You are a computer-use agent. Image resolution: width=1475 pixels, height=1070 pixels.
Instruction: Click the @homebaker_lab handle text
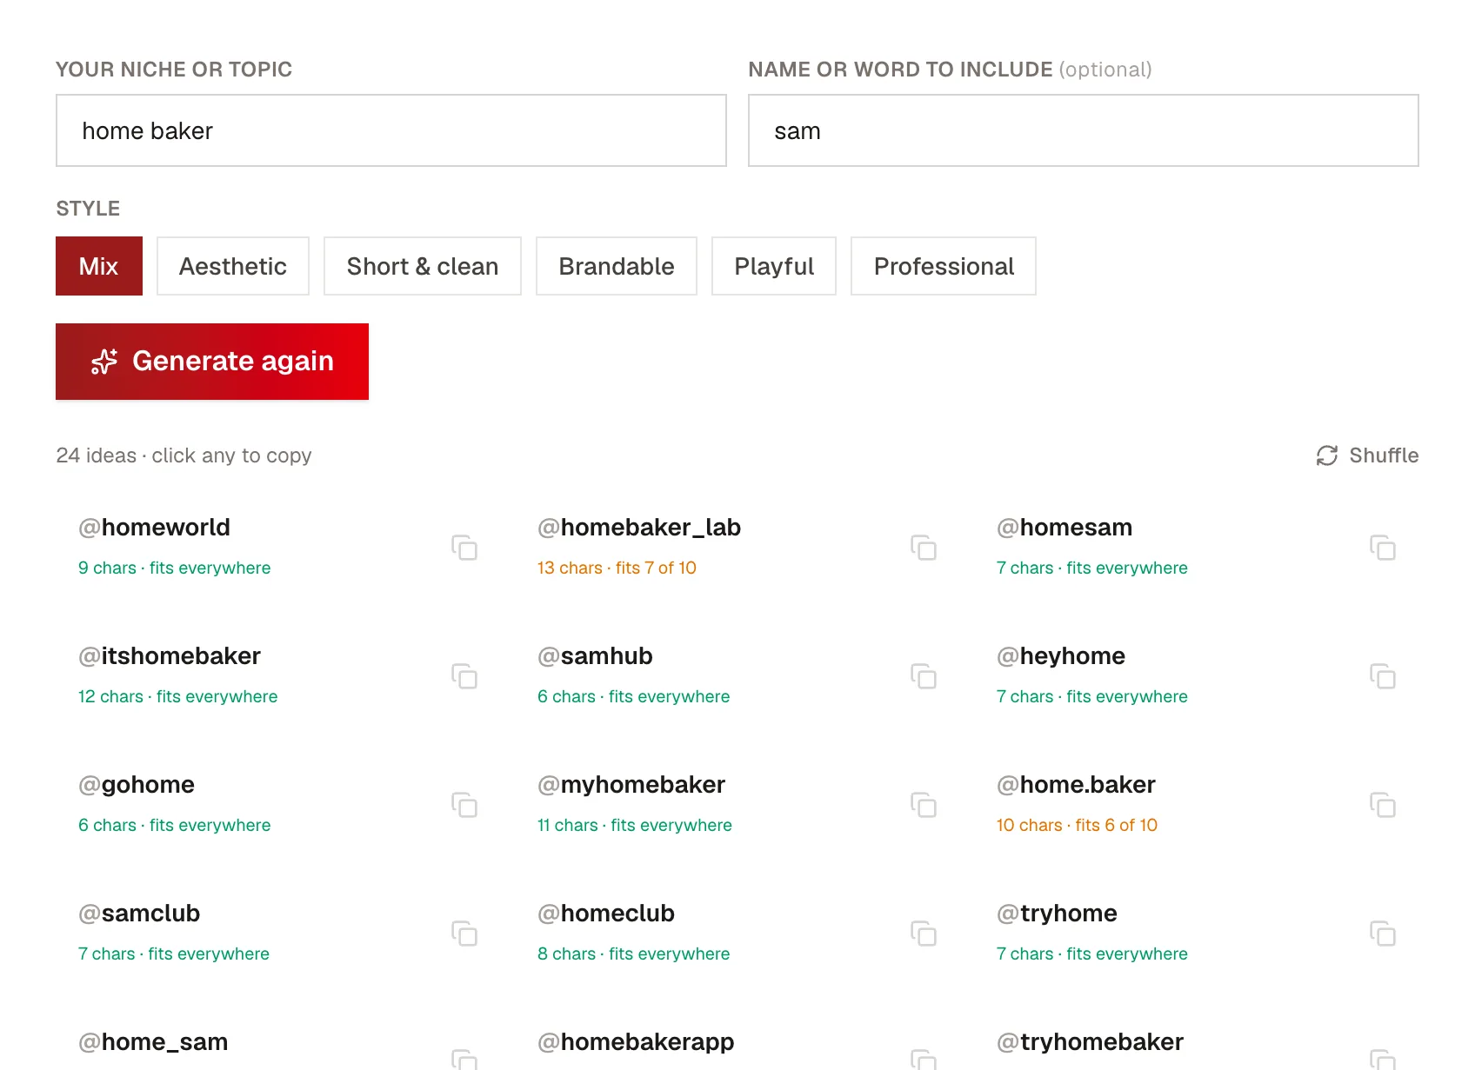[639, 528]
